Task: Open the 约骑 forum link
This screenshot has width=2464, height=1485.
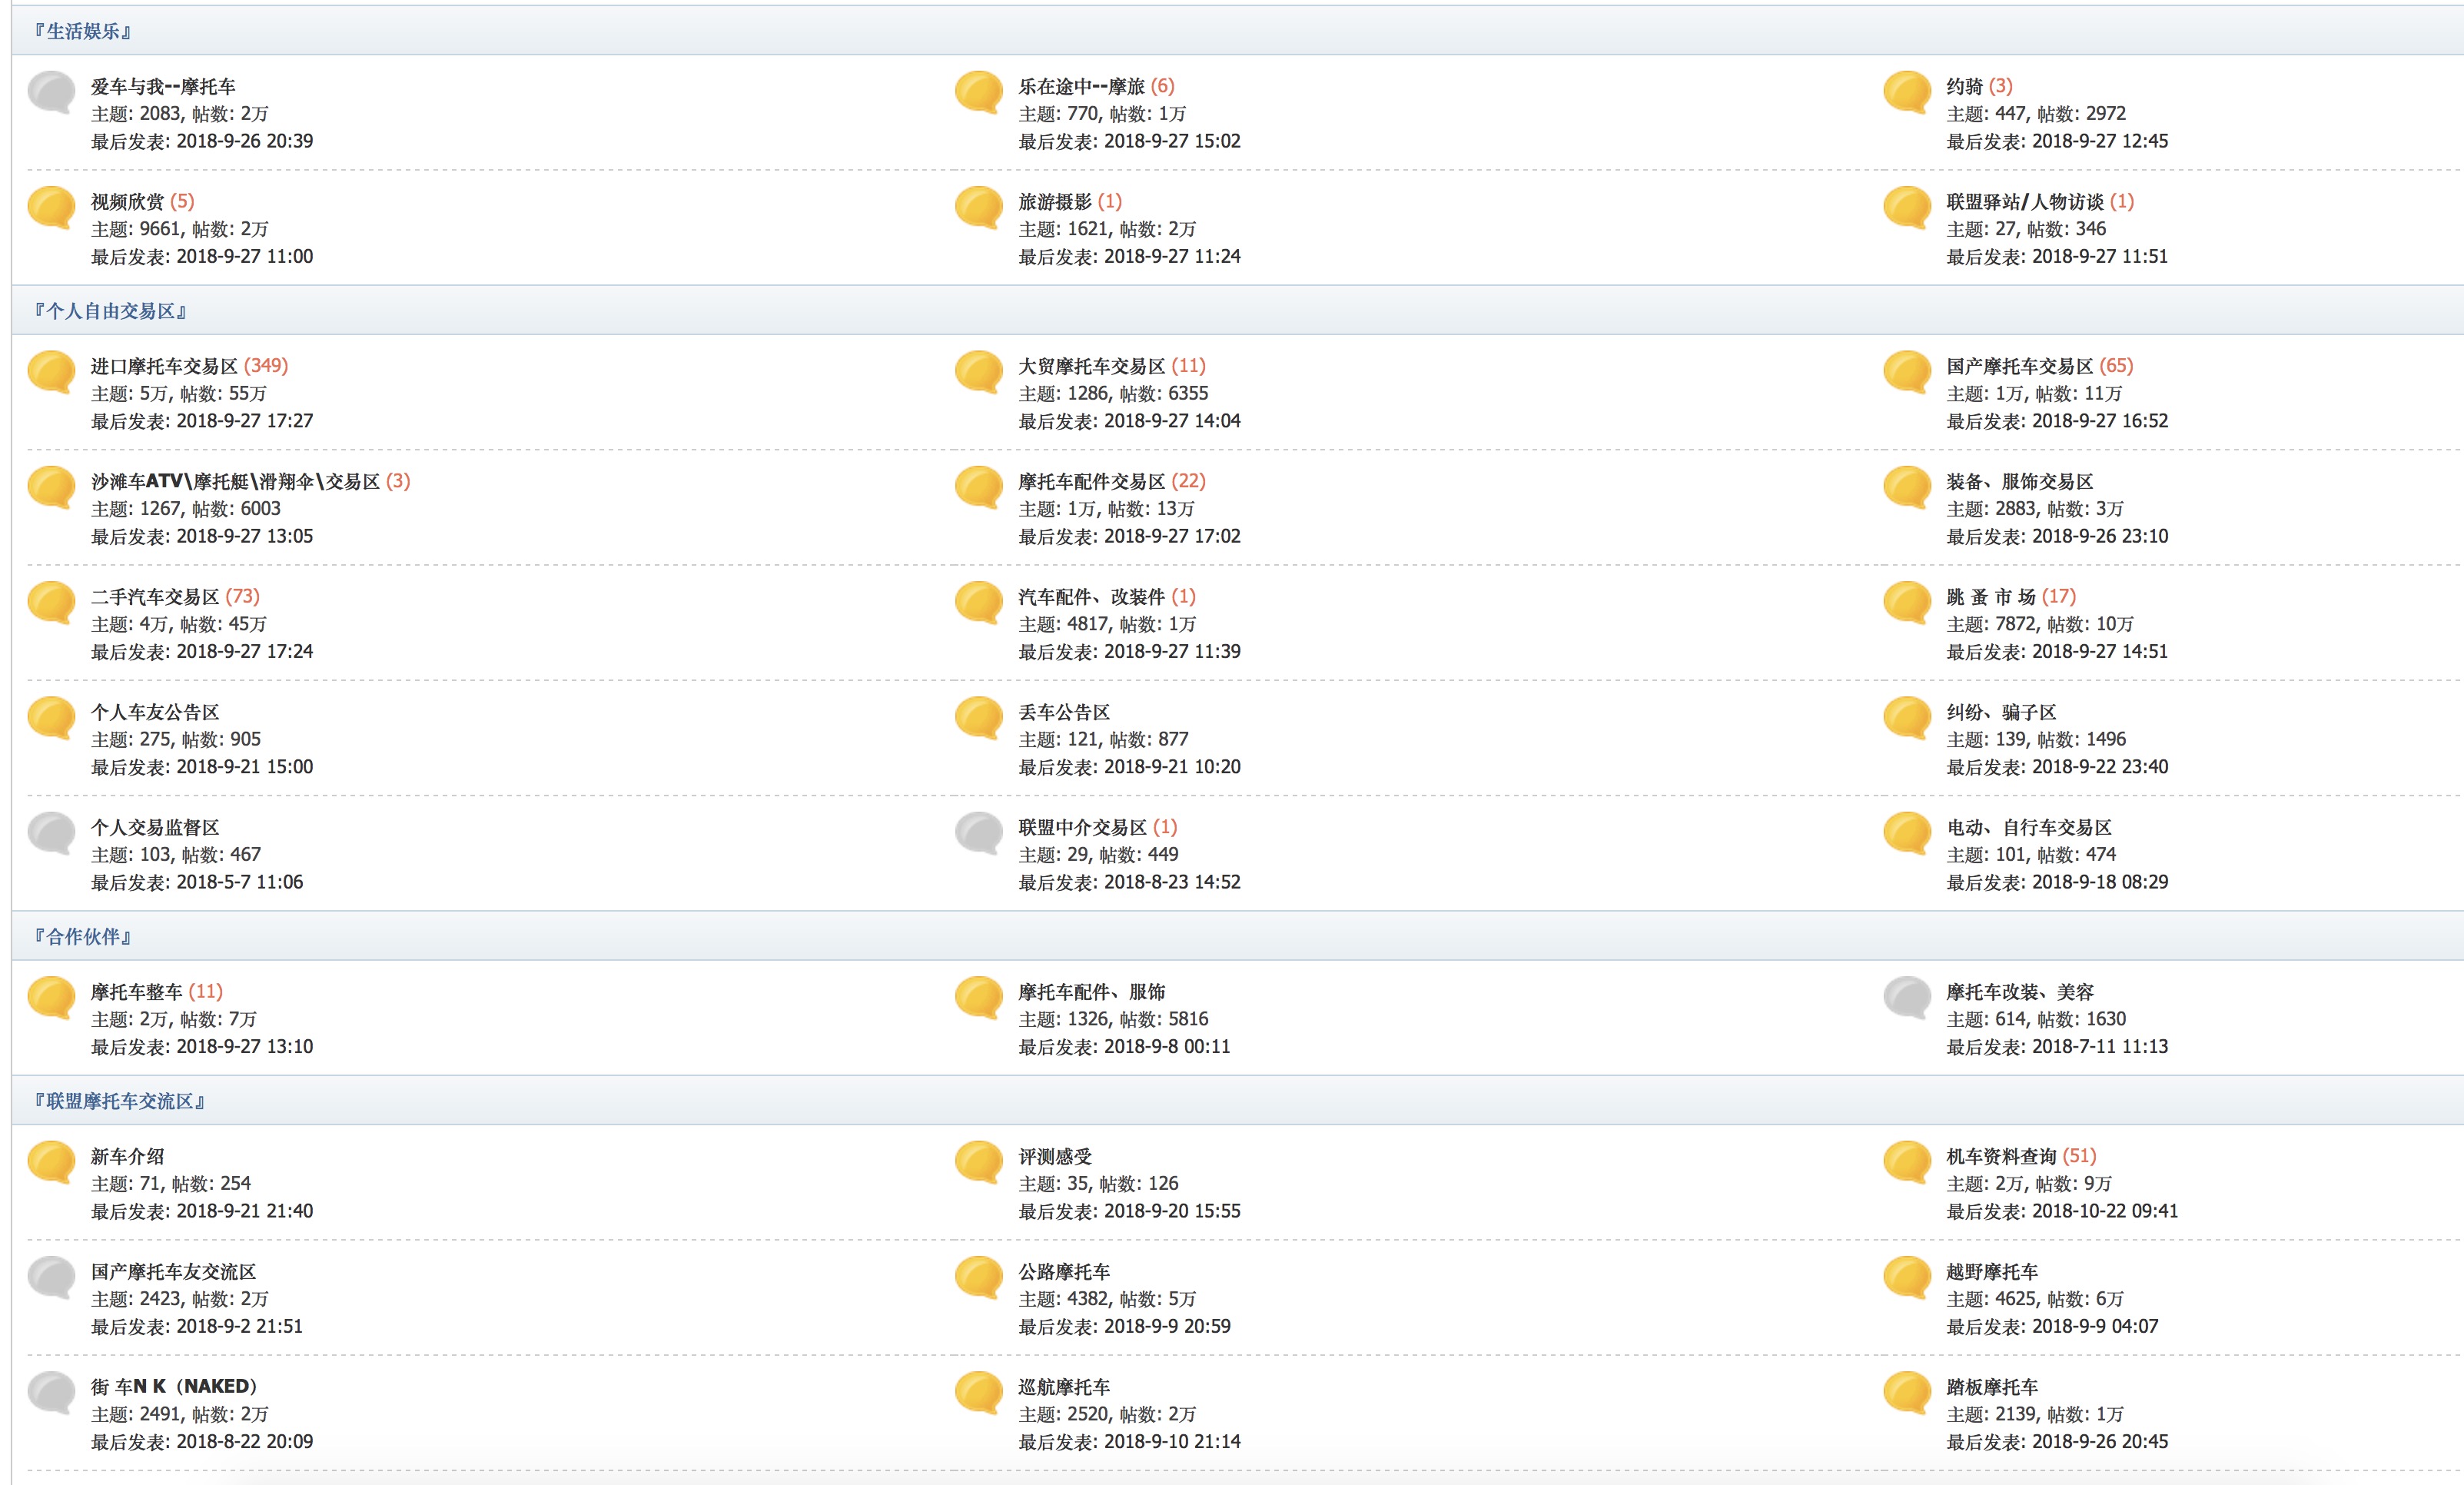Action: [x=1964, y=87]
